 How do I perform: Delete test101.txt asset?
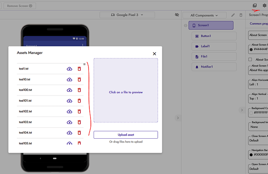tap(79, 101)
